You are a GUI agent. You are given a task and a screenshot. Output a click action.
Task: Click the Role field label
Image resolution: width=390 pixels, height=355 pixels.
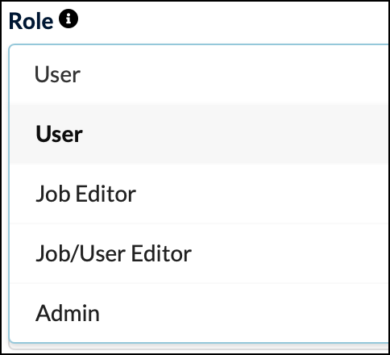coord(31,21)
